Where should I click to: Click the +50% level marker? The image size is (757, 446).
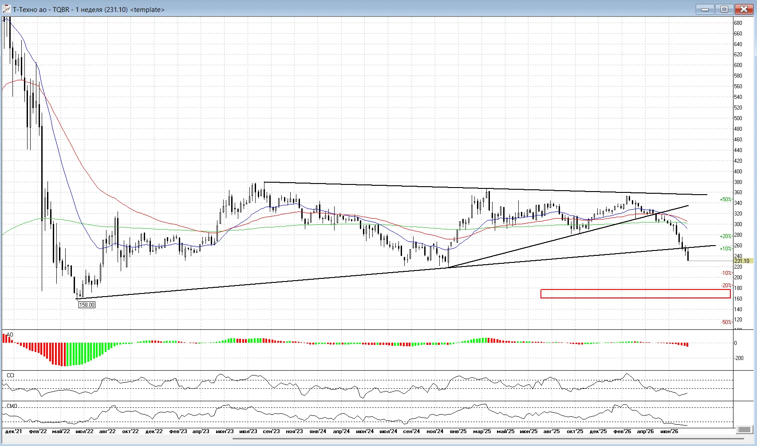(725, 200)
